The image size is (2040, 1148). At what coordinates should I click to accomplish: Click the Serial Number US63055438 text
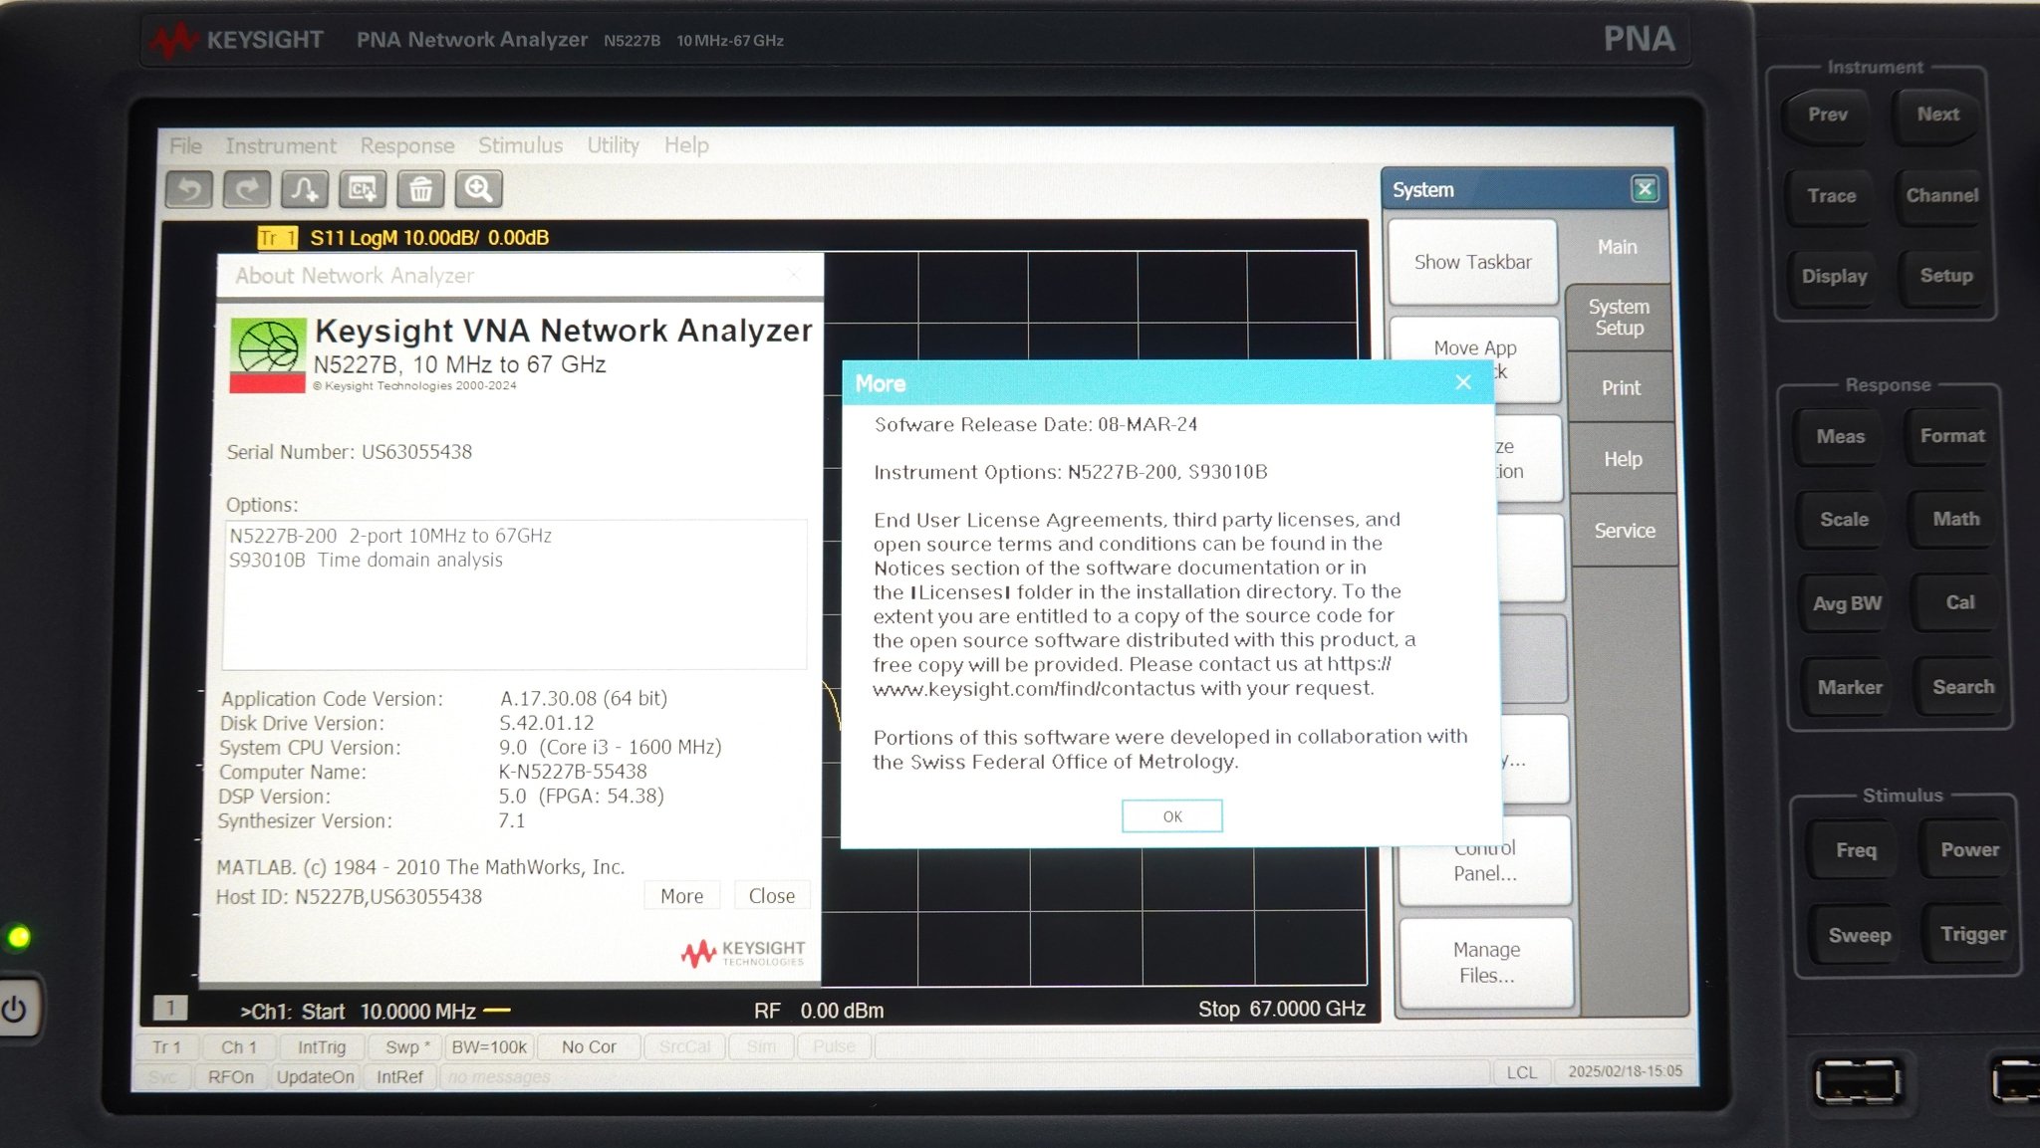point(350,452)
